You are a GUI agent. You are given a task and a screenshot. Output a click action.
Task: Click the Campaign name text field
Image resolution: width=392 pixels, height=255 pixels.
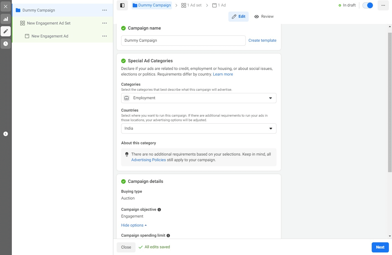point(183,41)
